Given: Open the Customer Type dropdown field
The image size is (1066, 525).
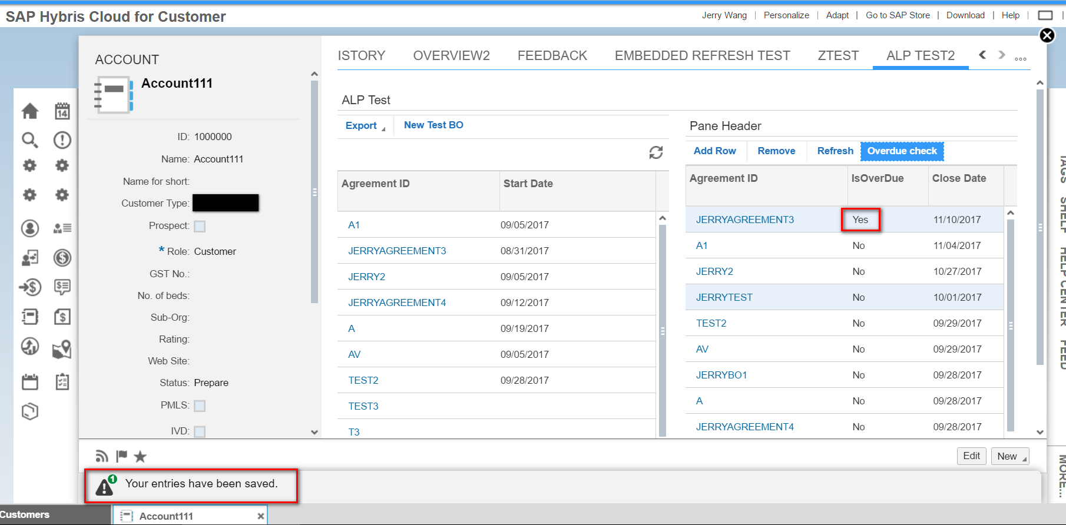Looking at the screenshot, I should point(226,203).
